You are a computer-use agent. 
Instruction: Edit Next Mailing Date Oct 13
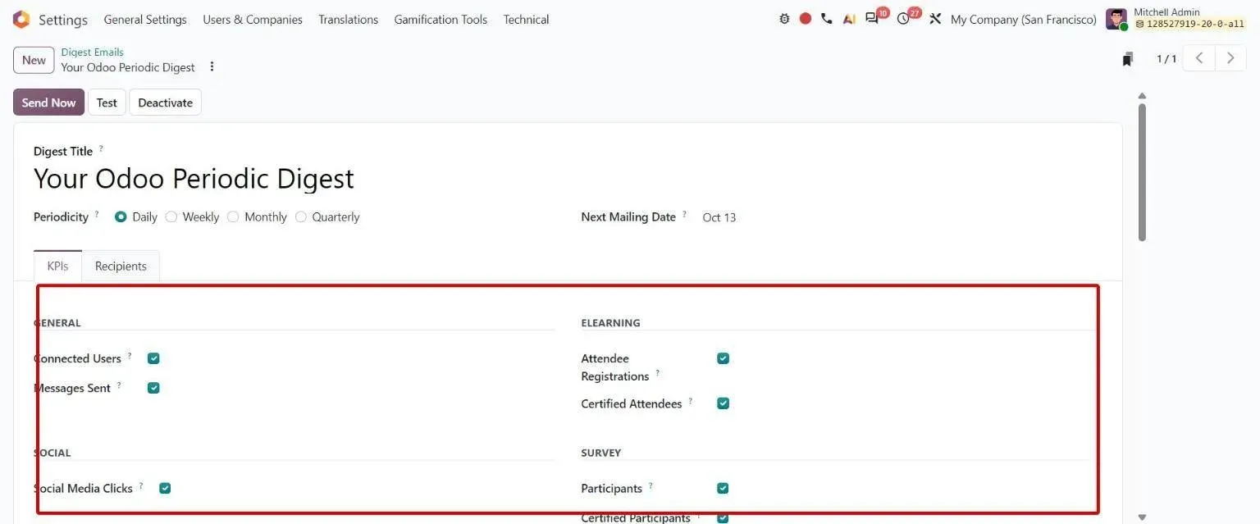pyautogui.click(x=719, y=217)
